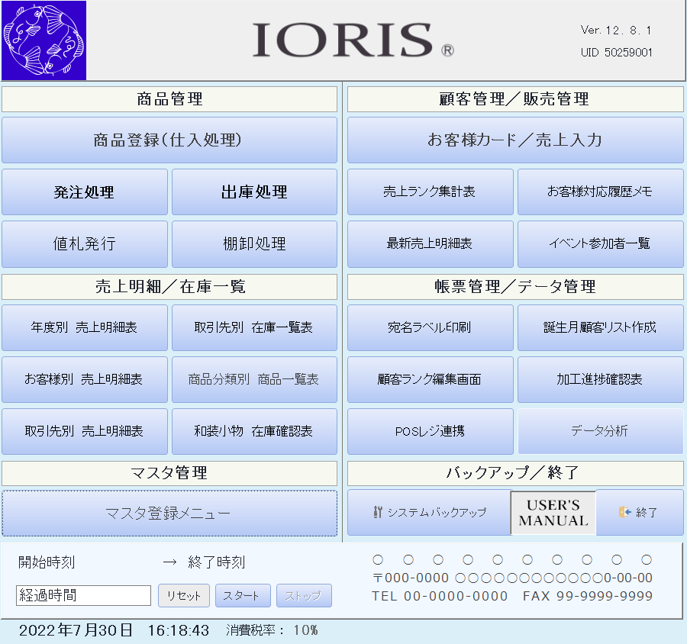Launch 出庫処理 button

tap(254, 192)
